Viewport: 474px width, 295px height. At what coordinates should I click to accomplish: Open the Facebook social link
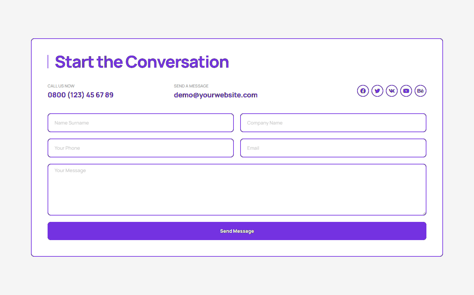pyautogui.click(x=363, y=91)
